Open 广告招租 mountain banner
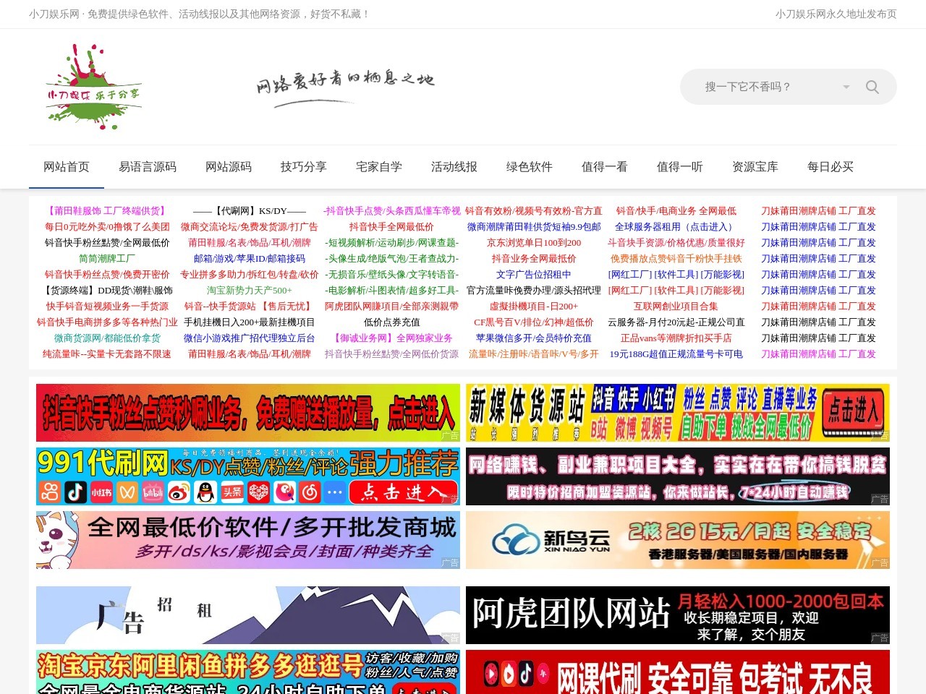926x694 pixels. 248,615
